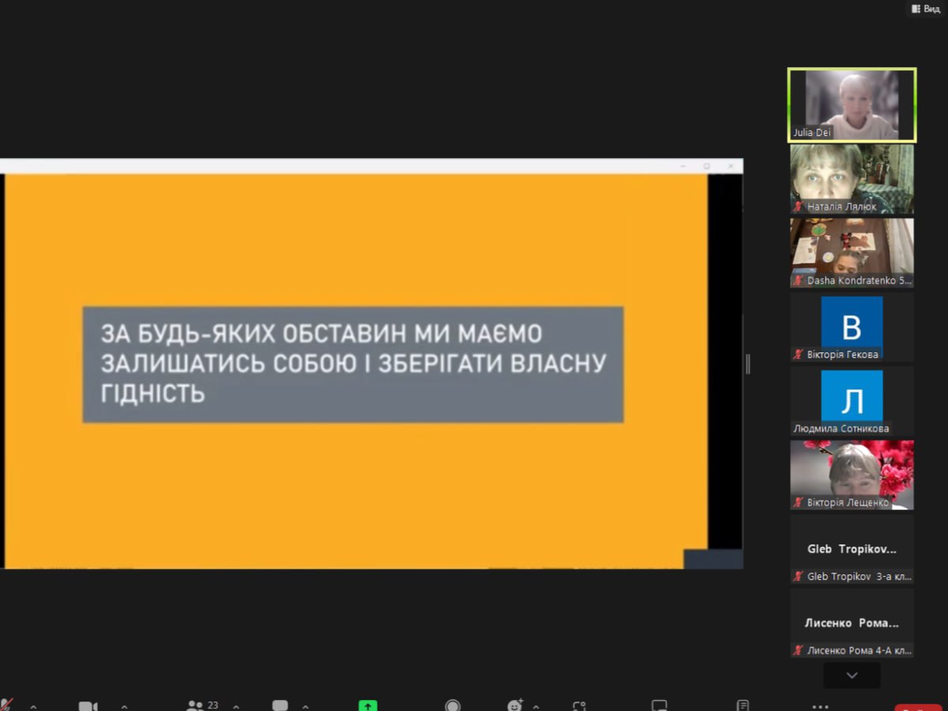The image size is (948, 711).
Task: Toggle the video camera on or off
Action: pyautogui.click(x=88, y=705)
